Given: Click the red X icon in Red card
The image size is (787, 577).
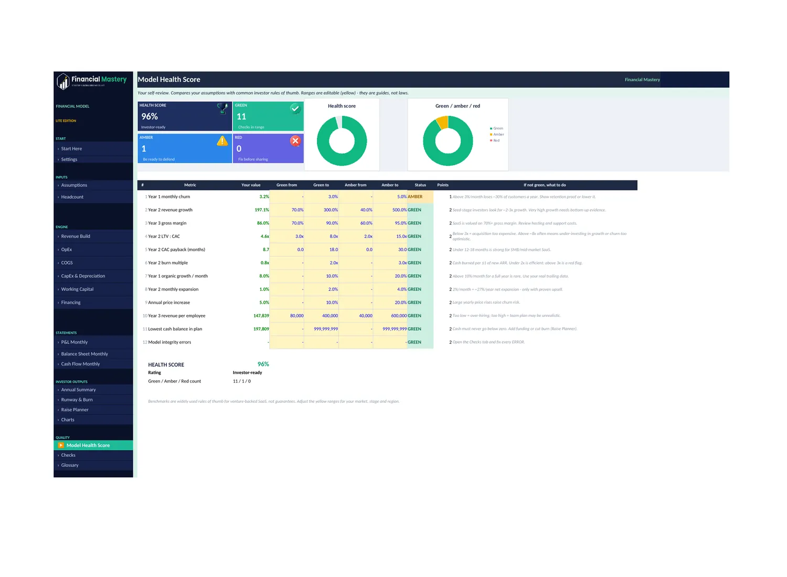Looking at the screenshot, I should pos(295,141).
